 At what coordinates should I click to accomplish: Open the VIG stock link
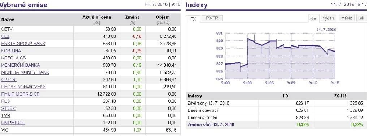5,130
